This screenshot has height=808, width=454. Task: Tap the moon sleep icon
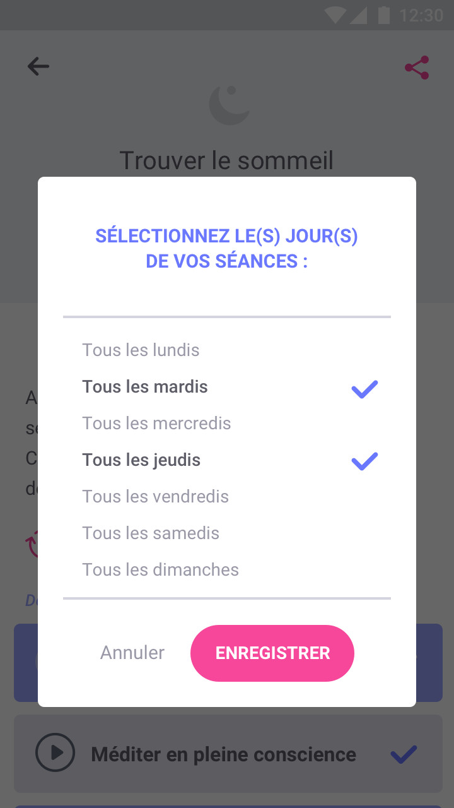point(229,105)
